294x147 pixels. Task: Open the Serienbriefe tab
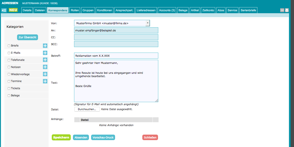point(248,10)
